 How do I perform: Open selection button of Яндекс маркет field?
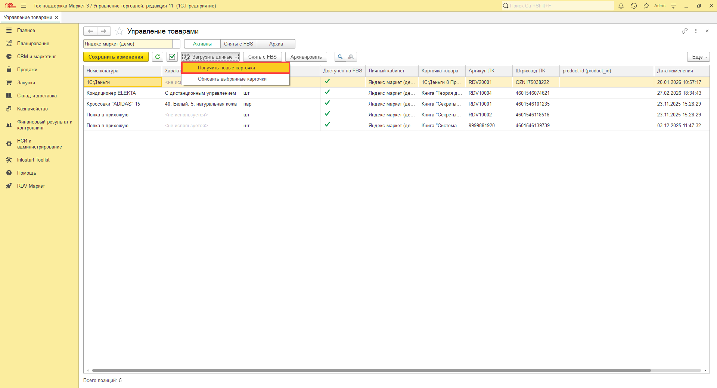click(176, 44)
